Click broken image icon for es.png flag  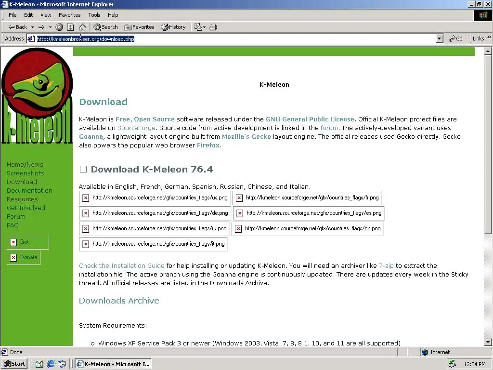[x=240, y=213]
